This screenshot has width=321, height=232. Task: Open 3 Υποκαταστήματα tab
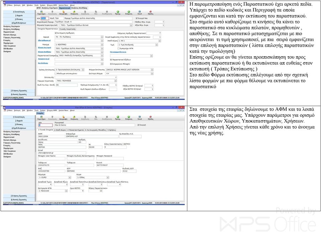pos(75,130)
